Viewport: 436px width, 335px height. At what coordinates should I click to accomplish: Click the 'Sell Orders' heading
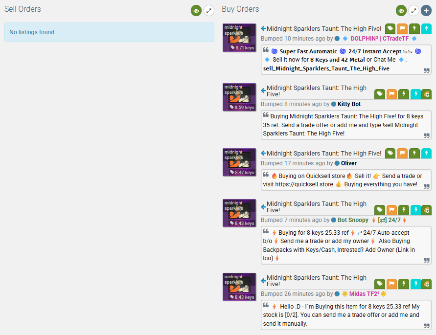coord(23,9)
